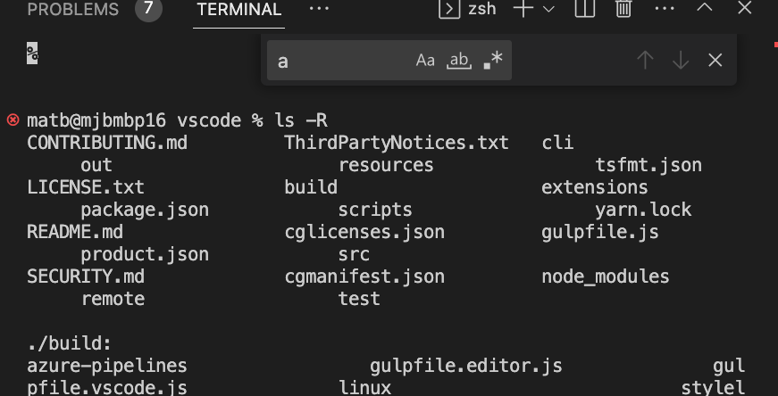Create a new terminal with the plus icon

click(x=523, y=10)
